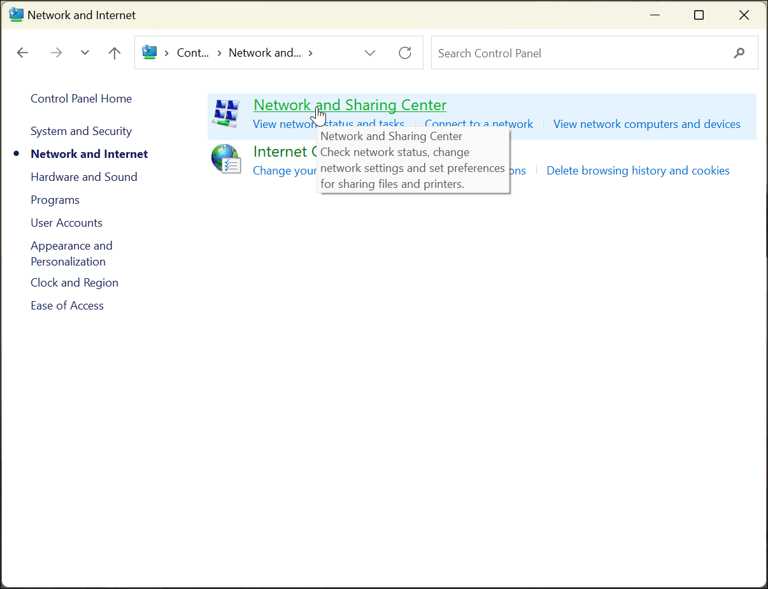This screenshot has height=589, width=768.
Task: Open Ease of Access settings
Action: click(67, 305)
